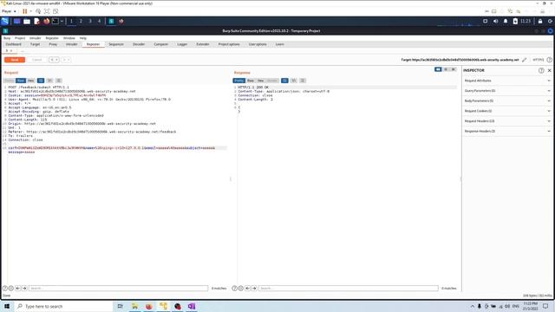The width and height of the screenshot is (555, 312).
Task: Open the Burp menu
Action: [7, 38]
